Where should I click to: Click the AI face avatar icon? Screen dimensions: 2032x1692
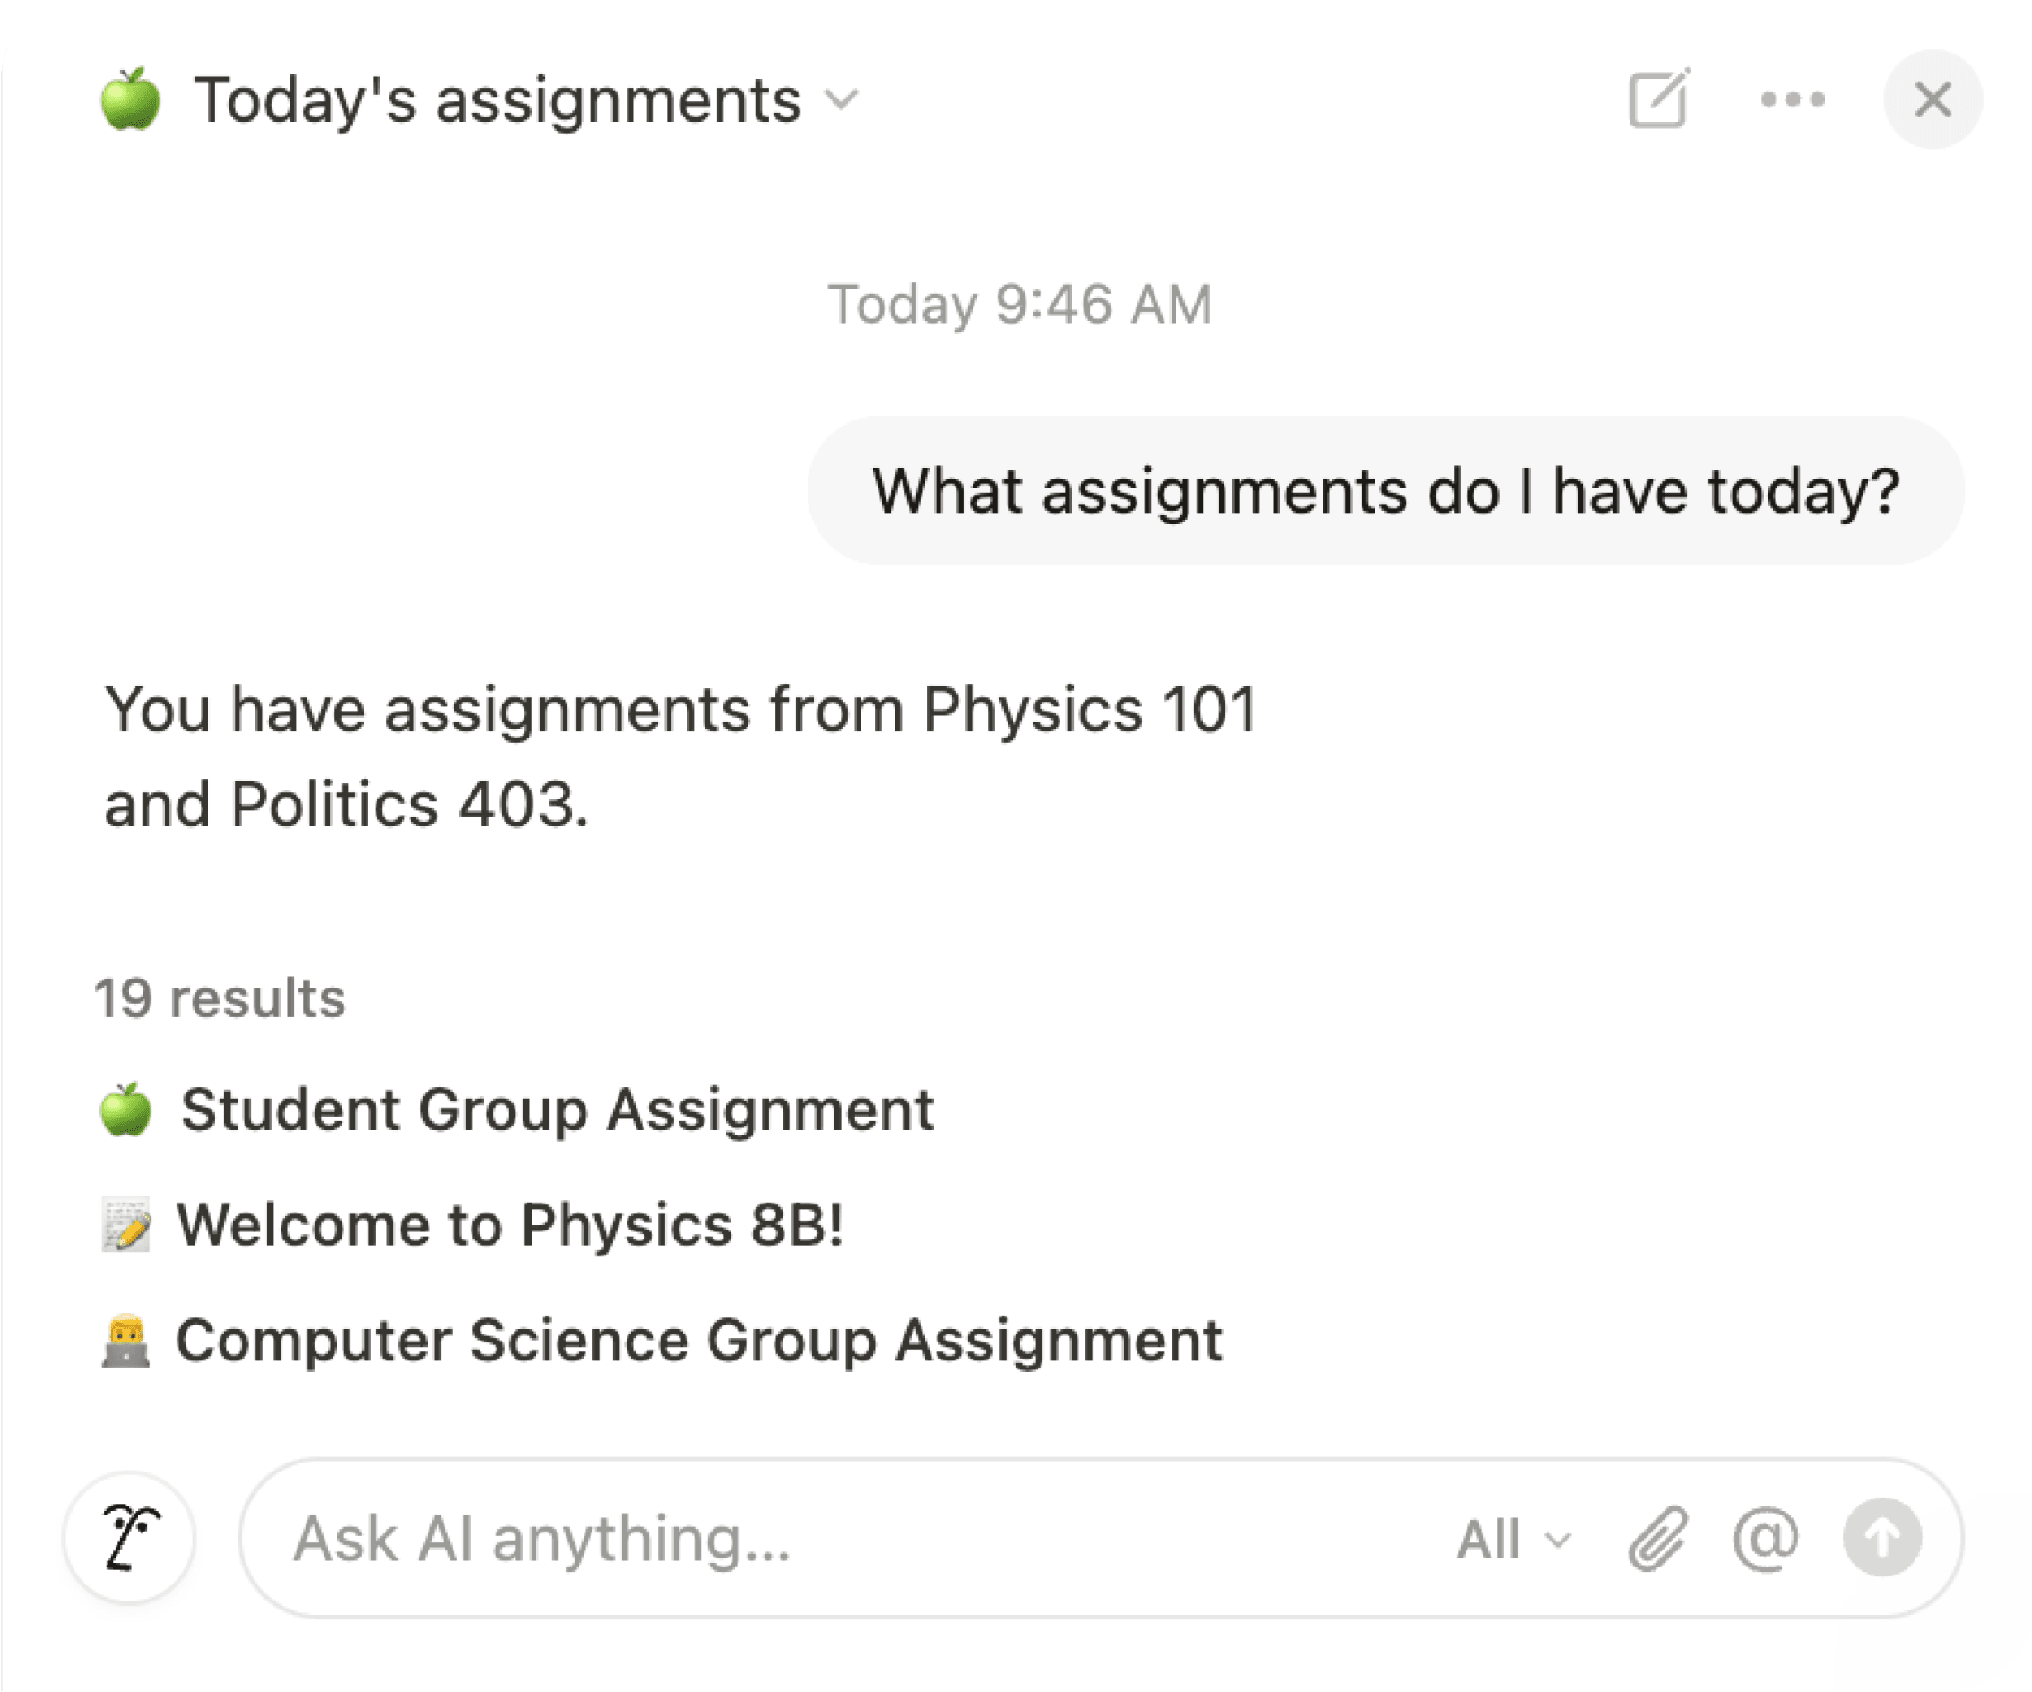[131, 1538]
